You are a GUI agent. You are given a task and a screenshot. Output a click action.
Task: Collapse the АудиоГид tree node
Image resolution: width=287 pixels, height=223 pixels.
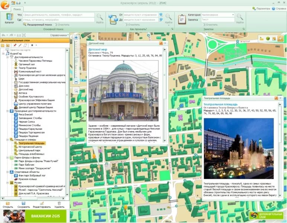(3, 54)
